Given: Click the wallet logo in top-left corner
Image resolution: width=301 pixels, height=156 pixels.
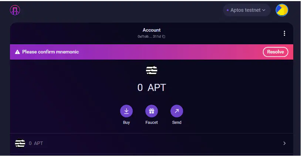Looking at the screenshot, I should [15, 10].
